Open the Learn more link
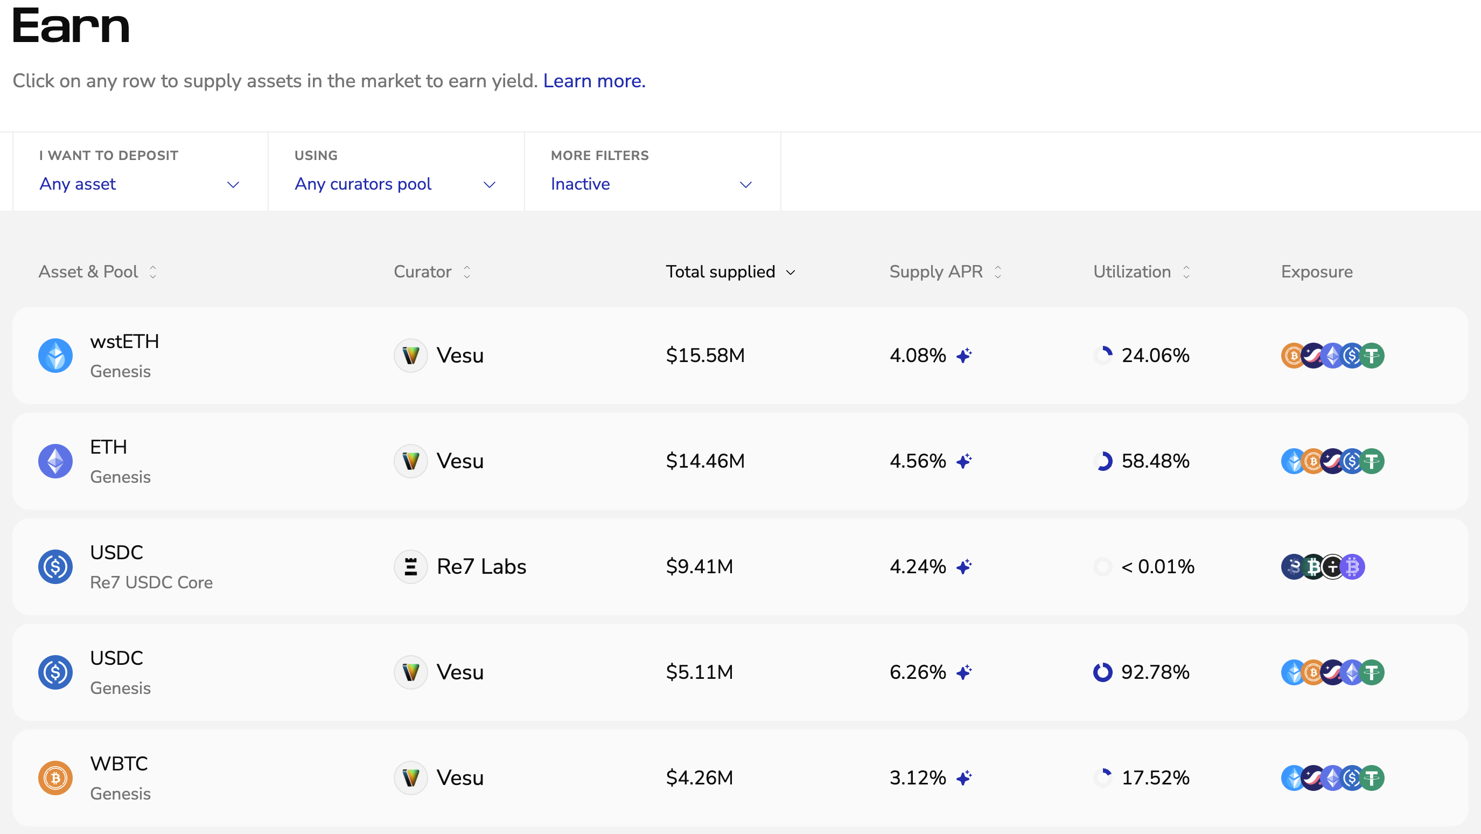The width and height of the screenshot is (1481, 834). click(x=594, y=81)
